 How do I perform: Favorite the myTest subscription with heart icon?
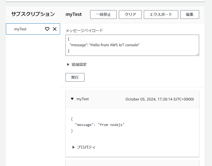click(x=47, y=29)
